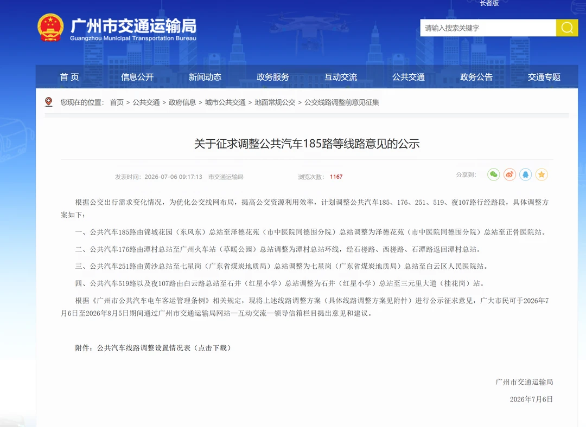
Task: Click the source label 市交通运输局
Action: 226,177
